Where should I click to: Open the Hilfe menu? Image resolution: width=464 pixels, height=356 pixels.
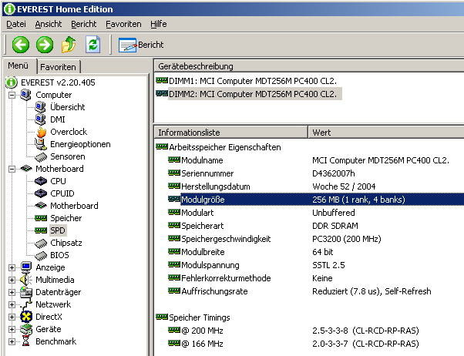tap(158, 24)
